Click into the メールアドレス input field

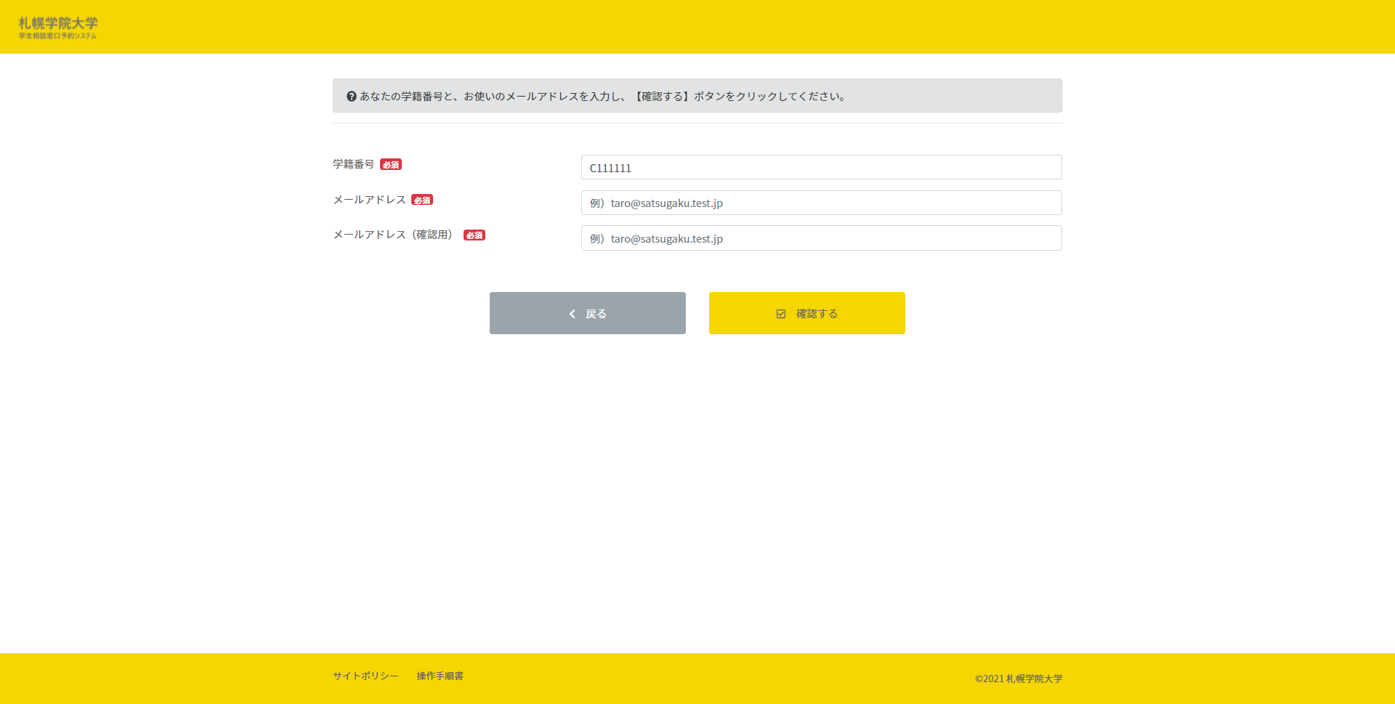pyautogui.click(x=821, y=203)
